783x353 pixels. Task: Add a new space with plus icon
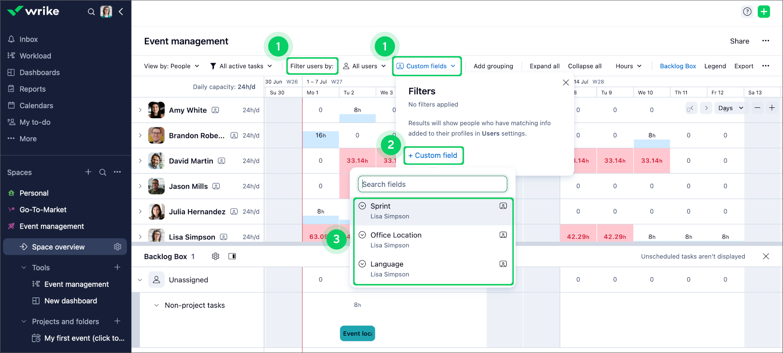click(88, 172)
